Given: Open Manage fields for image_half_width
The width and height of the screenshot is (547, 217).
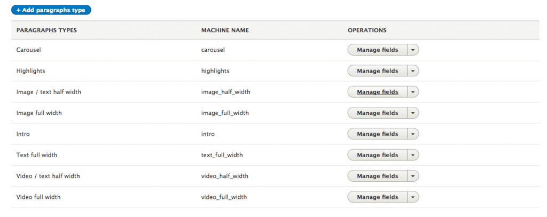Looking at the screenshot, I should coord(378,92).
